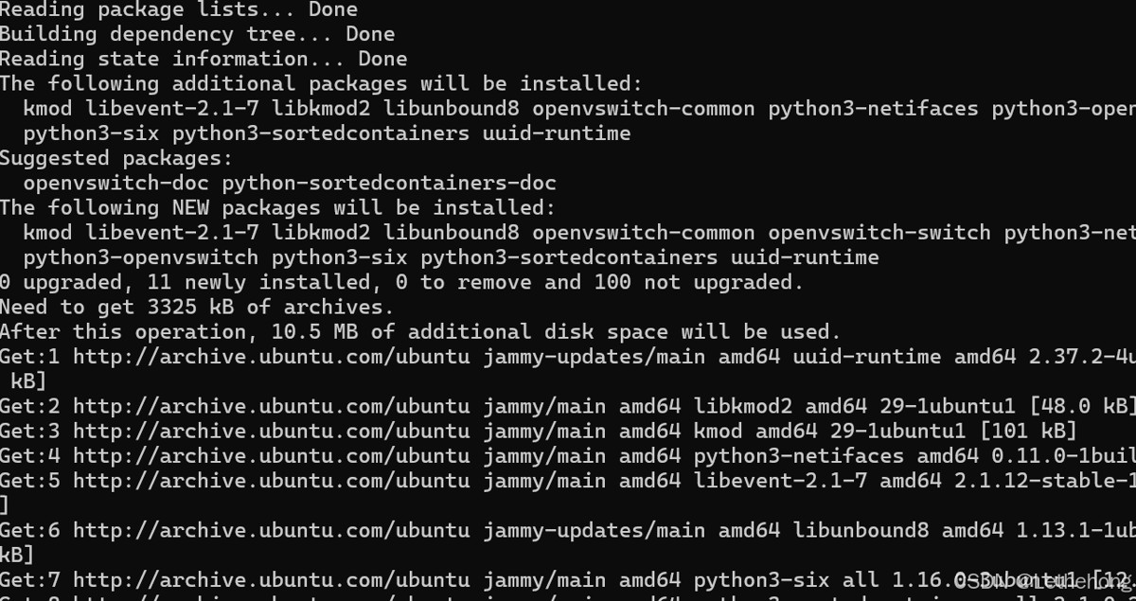Follow the archive URL on Get:4 line
The image size is (1136, 601).
[271, 456]
